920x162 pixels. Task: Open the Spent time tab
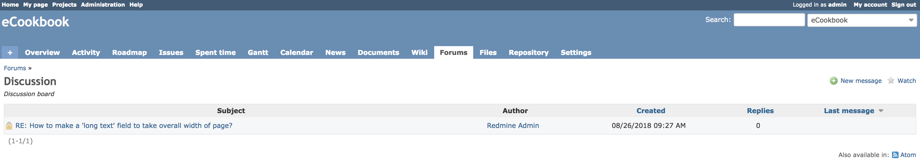tap(215, 52)
